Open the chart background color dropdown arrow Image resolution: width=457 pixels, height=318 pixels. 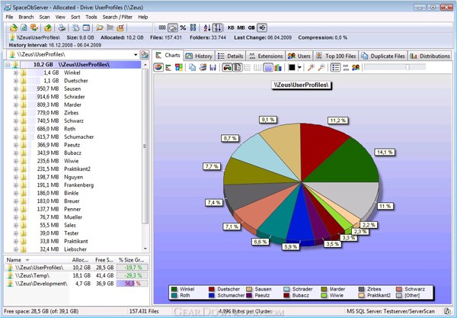(299, 68)
